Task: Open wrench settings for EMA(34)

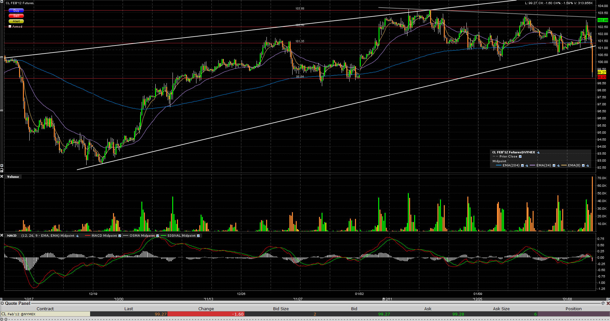Action: point(558,165)
